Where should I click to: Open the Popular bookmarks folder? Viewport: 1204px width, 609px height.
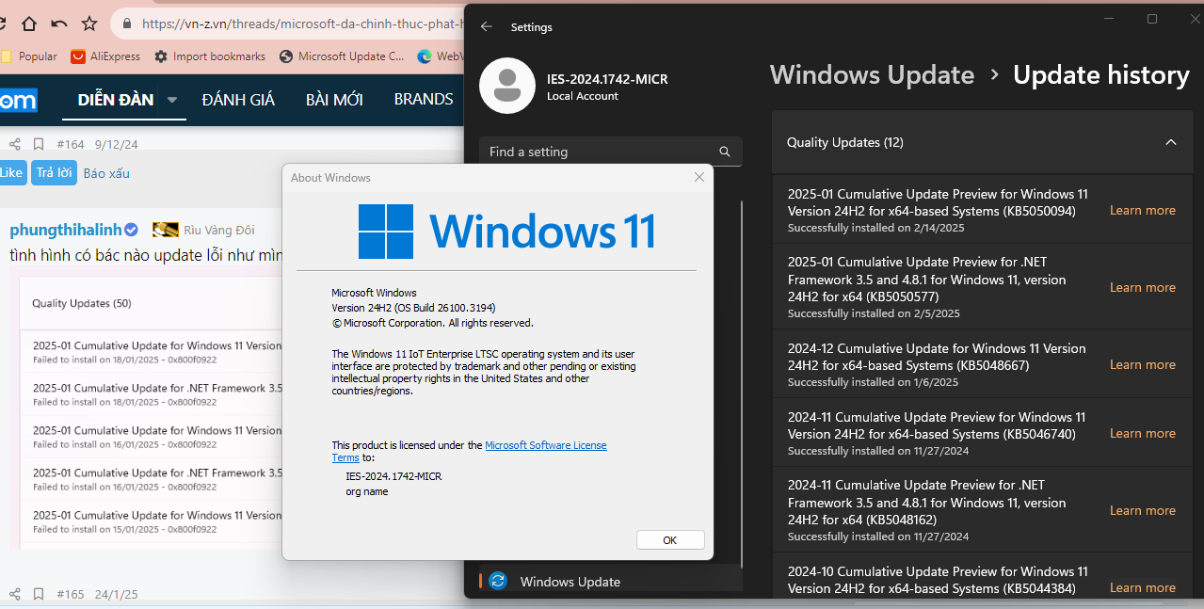click(x=29, y=56)
